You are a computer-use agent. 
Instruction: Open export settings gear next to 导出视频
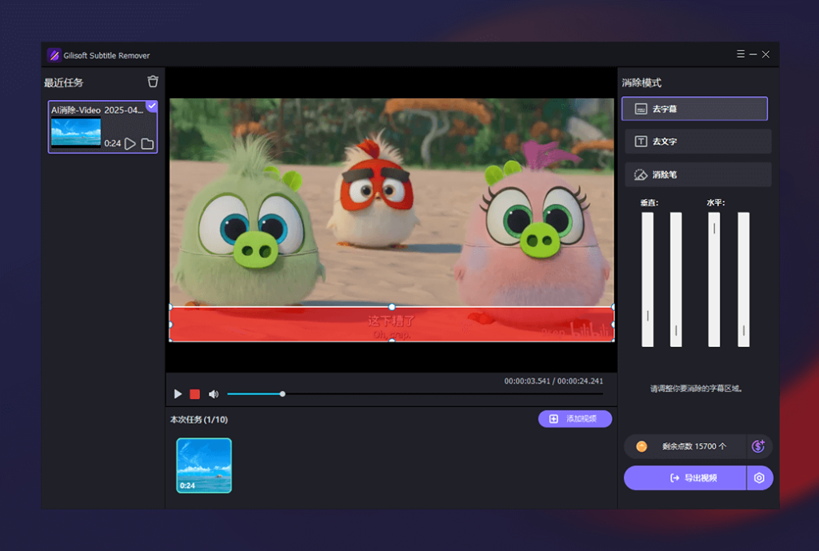pyautogui.click(x=760, y=478)
